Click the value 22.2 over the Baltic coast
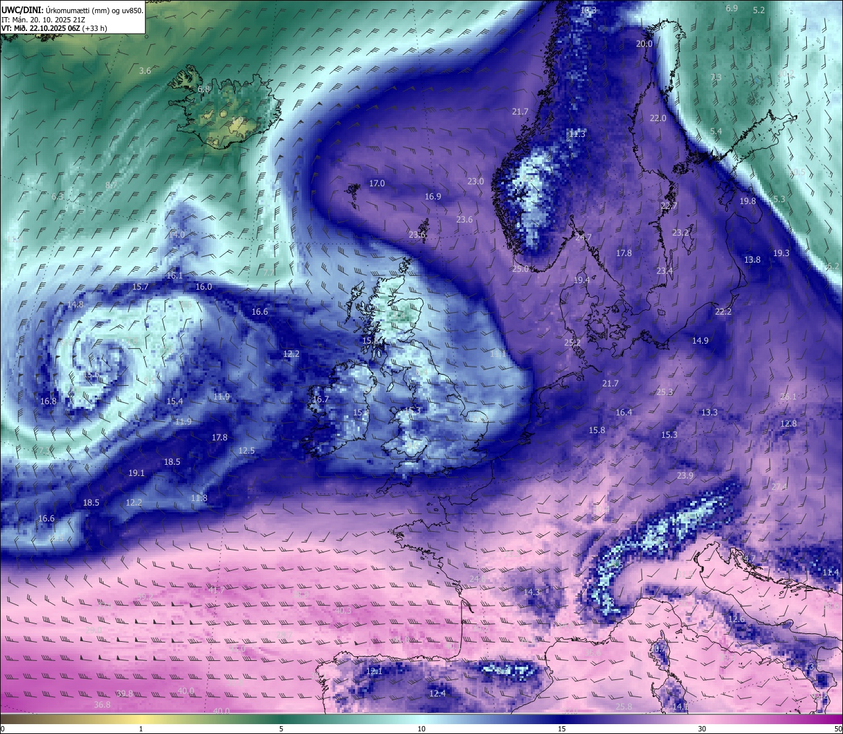Viewport: 843px width, 734px height. tap(723, 311)
